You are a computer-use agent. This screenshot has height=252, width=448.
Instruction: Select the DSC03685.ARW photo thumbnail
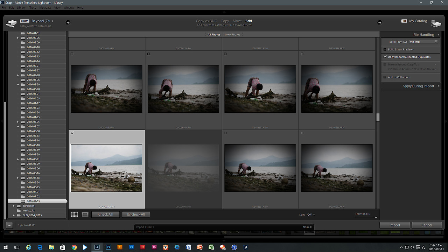point(107,89)
